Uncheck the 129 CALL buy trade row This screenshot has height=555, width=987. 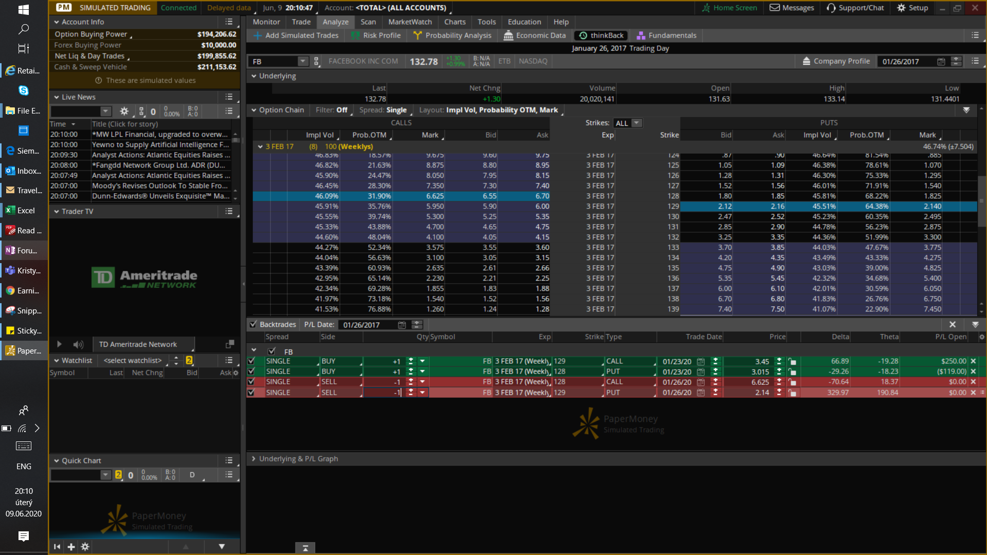click(x=251, y=361)
